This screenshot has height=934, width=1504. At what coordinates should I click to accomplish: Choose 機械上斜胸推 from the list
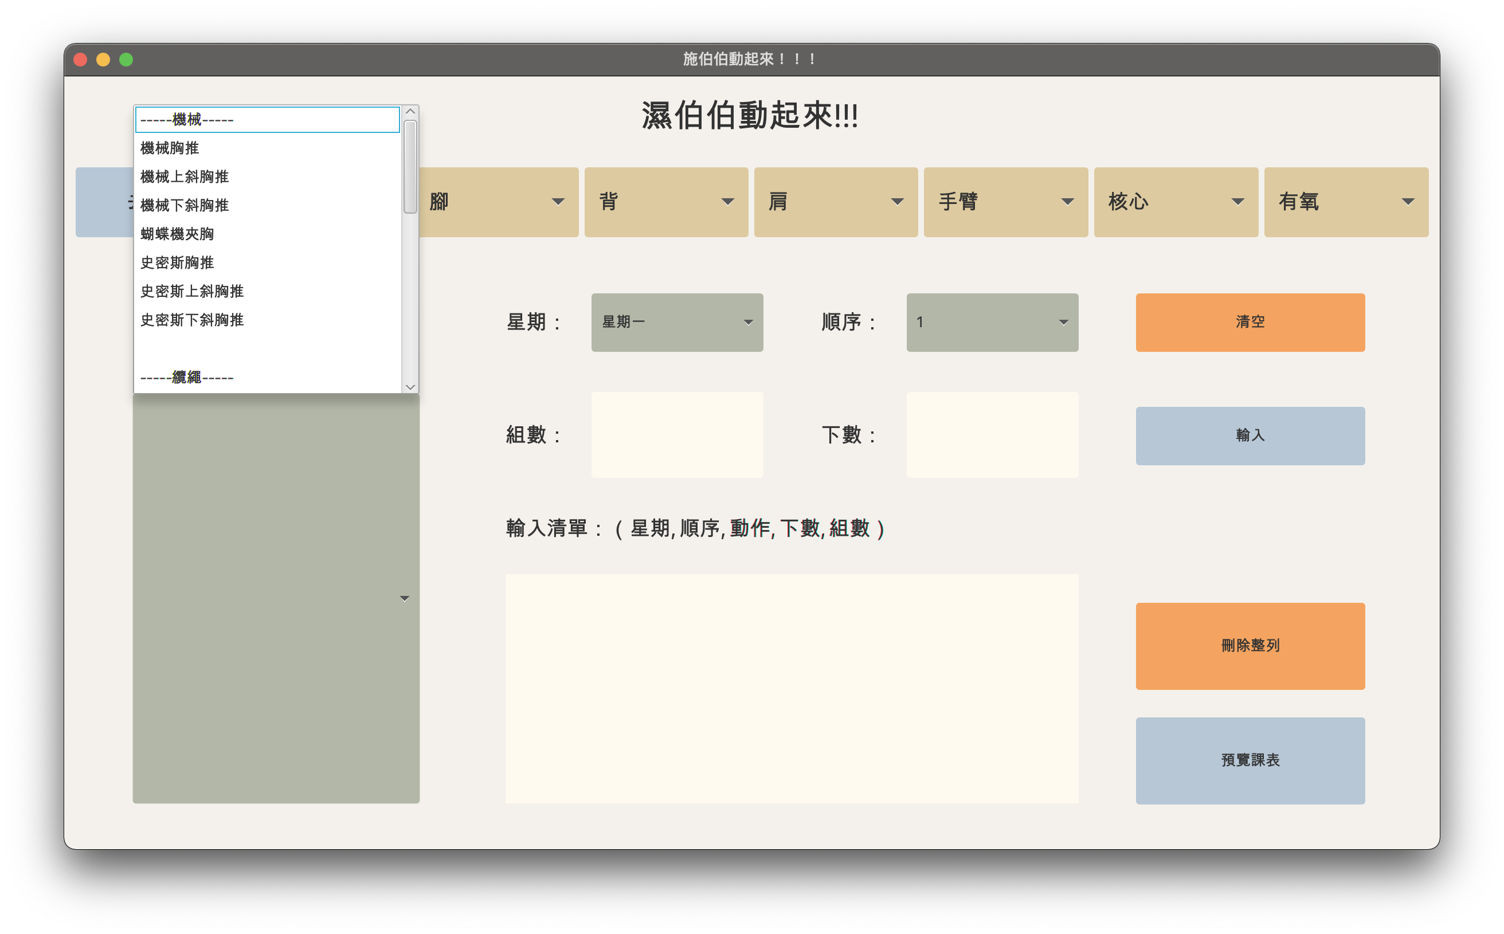(268, 176)
